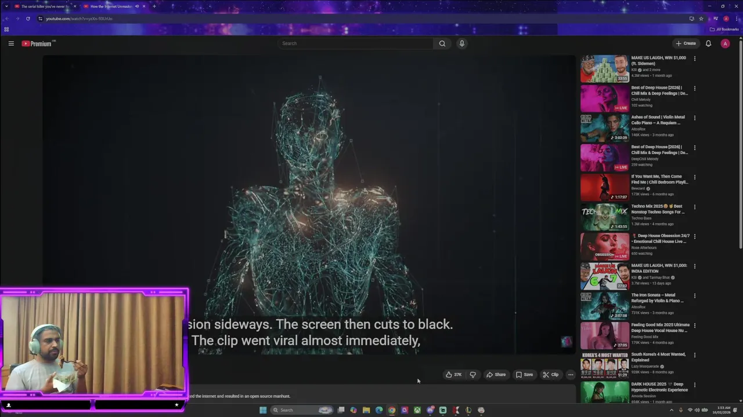This screenshot has height=417, width=743.
Task: Open 'If You Want Me, Then Come Find Me' title
Action: tap(659, 179)
